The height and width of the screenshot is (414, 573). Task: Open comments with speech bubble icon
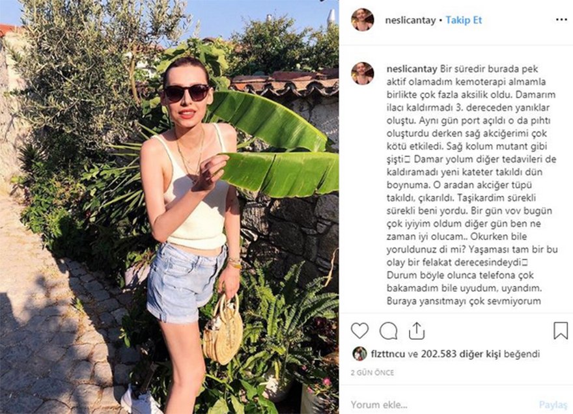tap(388, 331)
